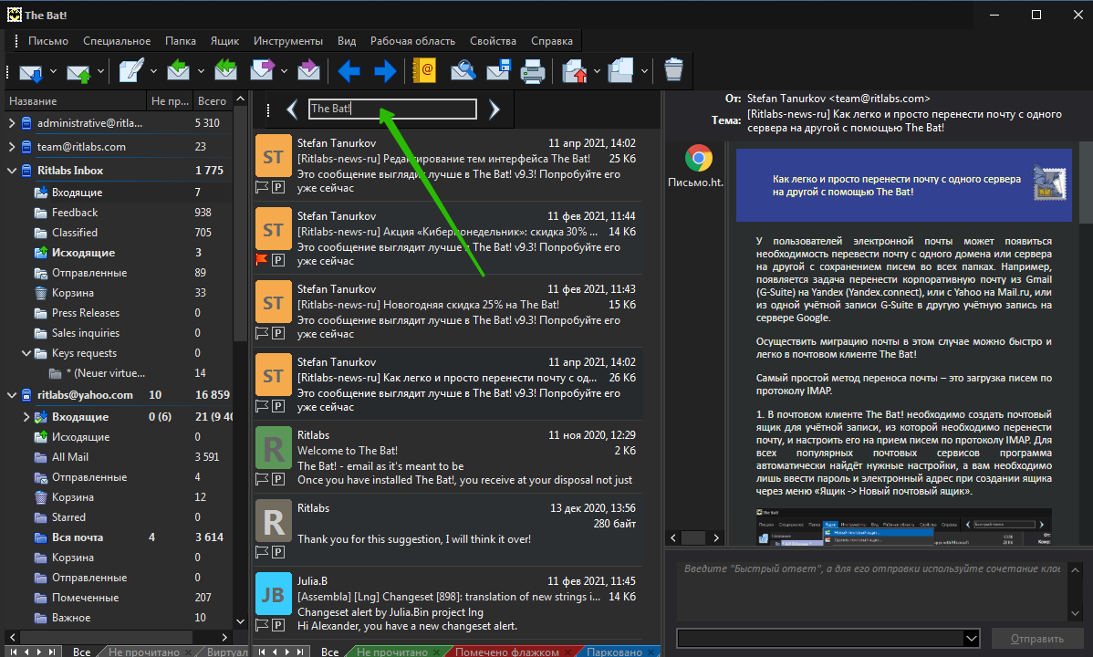Click the Reply toolbar icon
Viewport: 1093px width, 657px height.
point(179,71)
